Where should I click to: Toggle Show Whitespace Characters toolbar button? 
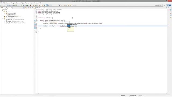pyautogui.click(x=51, y=5)
